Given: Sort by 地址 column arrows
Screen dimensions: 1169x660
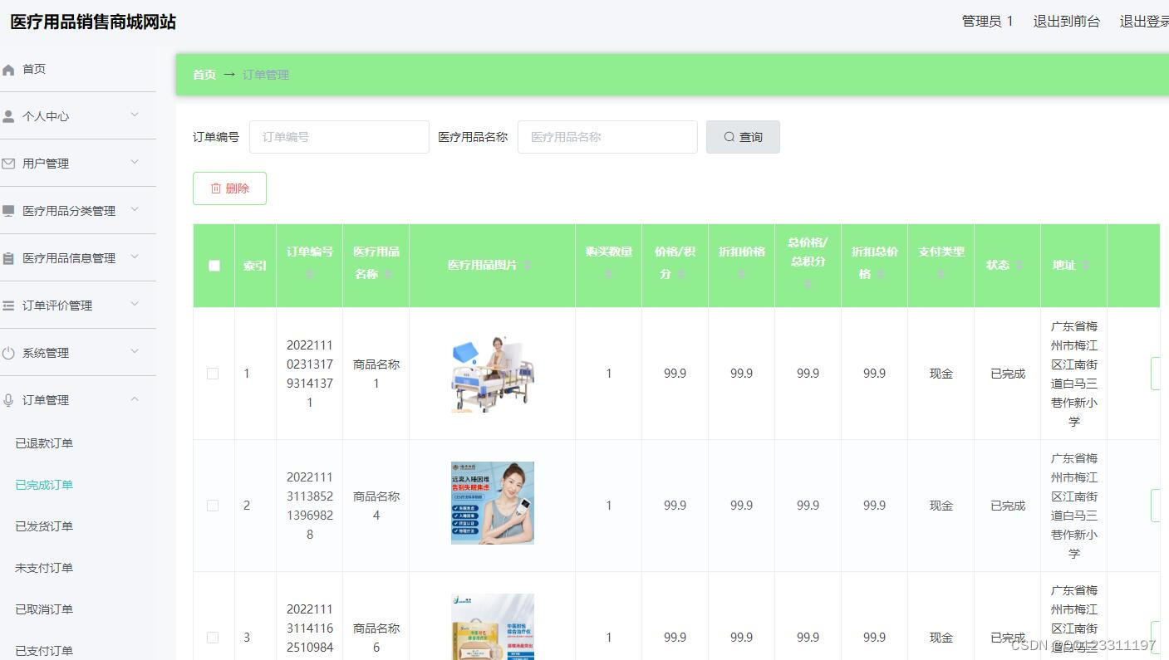Looking at the screenshot, I should (x=1085, y=266).
